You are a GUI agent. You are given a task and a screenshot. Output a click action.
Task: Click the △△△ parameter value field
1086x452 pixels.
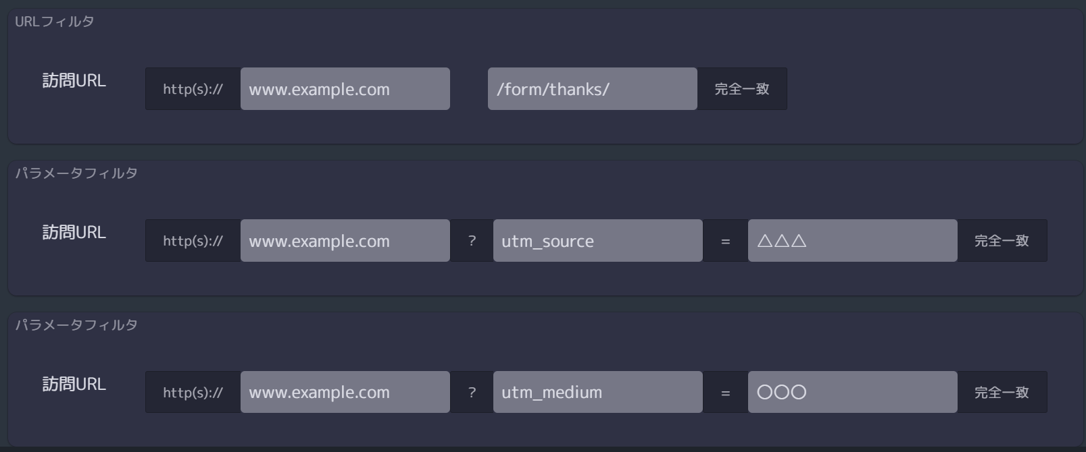(x=852, y=240)
